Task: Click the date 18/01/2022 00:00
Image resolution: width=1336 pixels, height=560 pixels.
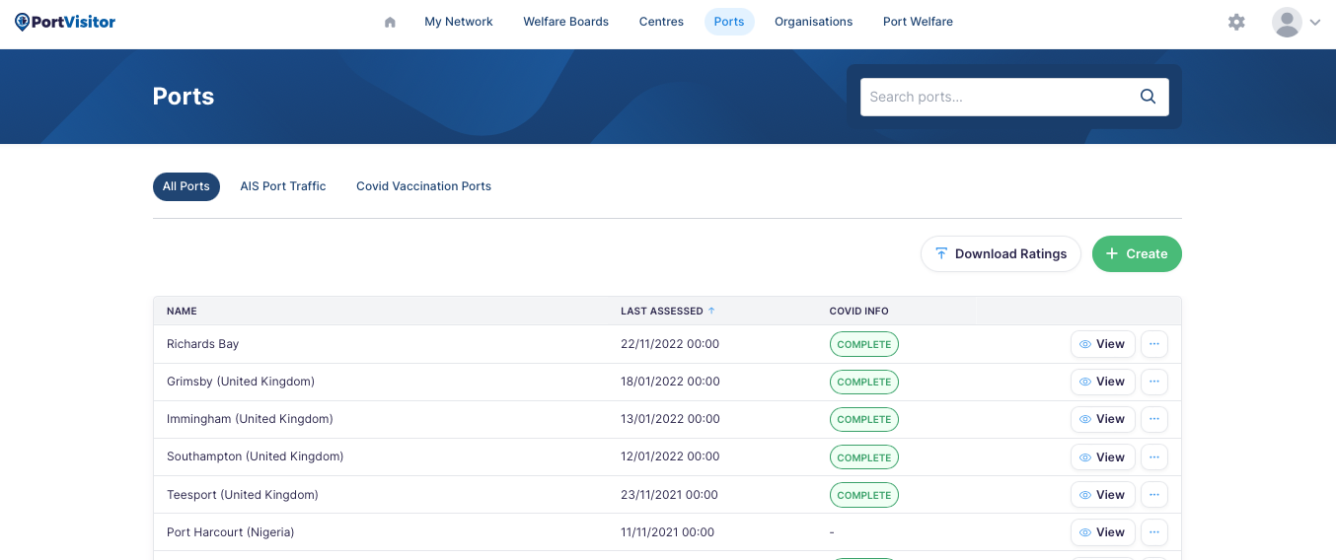Action: pyautogui.click(x=670, y=382)
